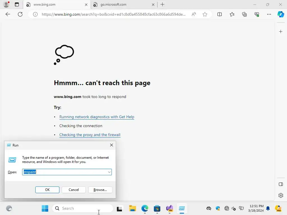Image resolution: width=287 pixels, height=215 pixels.
Task: Open notifications bell icon
Action: point(268,208)
